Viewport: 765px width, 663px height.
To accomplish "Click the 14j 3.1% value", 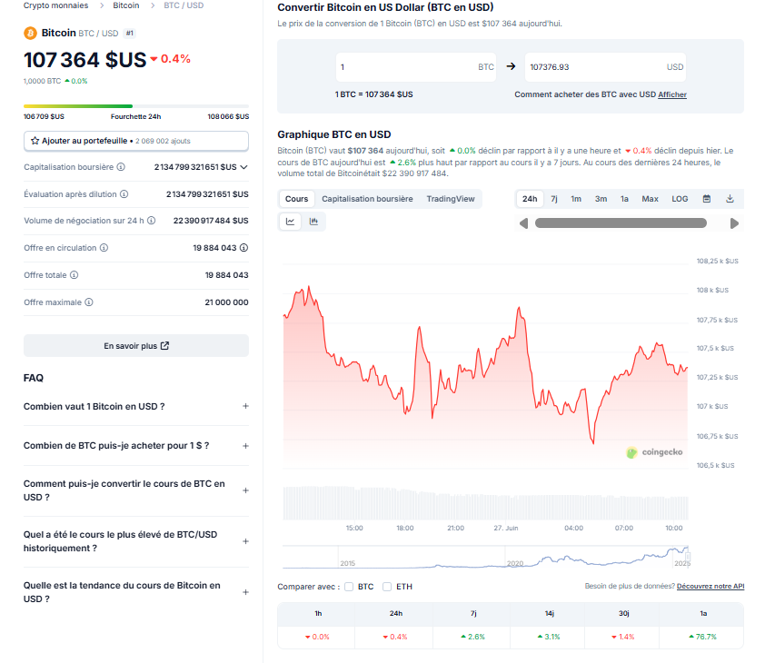I will click(x=549, y=637).
